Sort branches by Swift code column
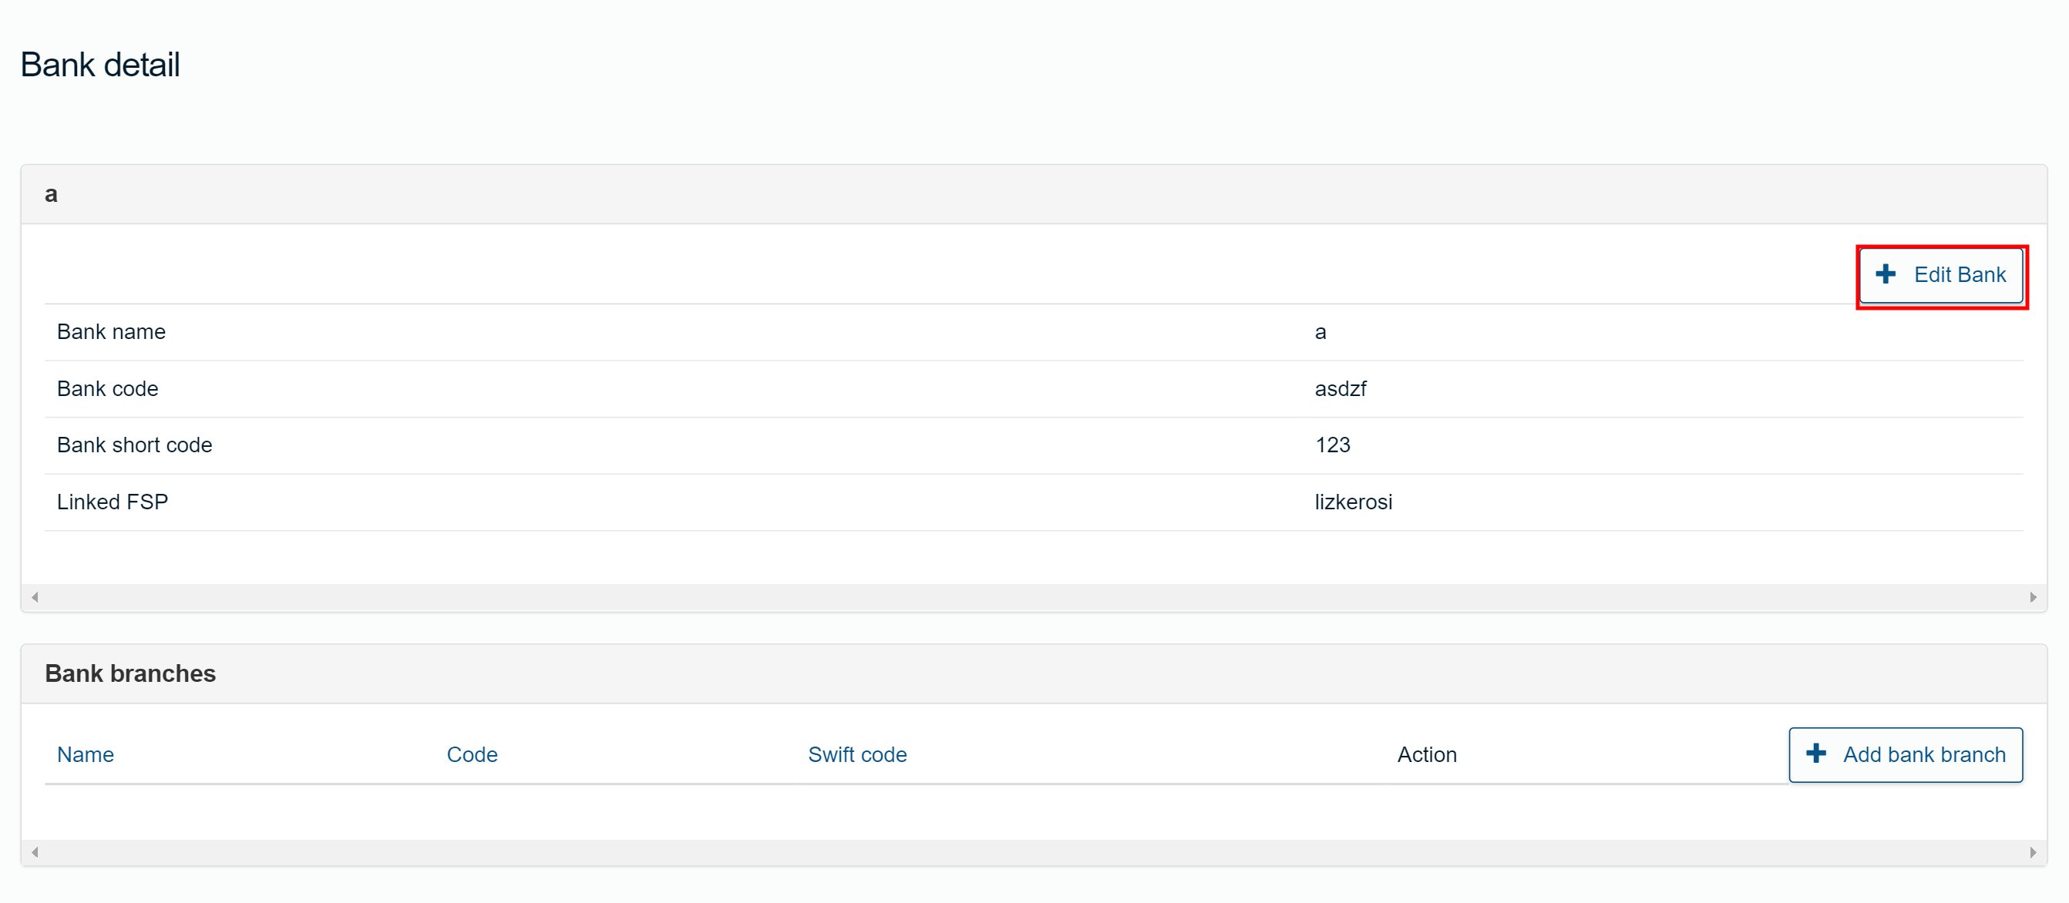The image size is (2069, 903). [857, 754]
